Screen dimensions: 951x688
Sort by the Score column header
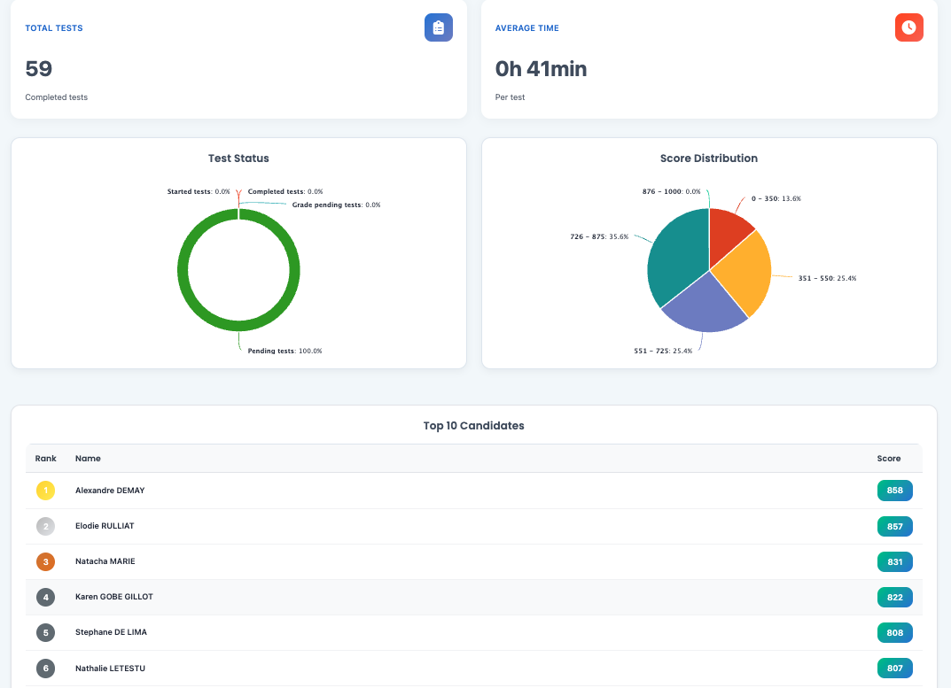[x=891, y=458]
